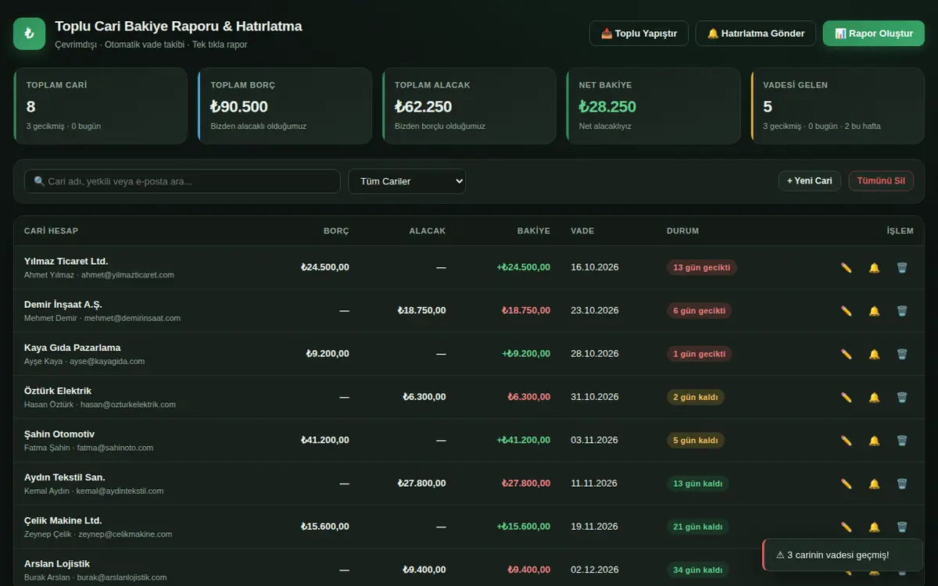Click the +₺41.200,00 balance value
Screen dimensions: 938x586
(523, 441)
